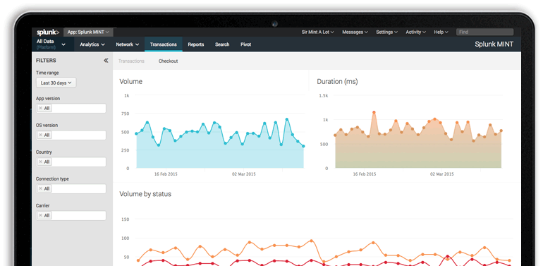Go to the Reports page
Screen dimensions: 543x266
[x=196, y=44]
